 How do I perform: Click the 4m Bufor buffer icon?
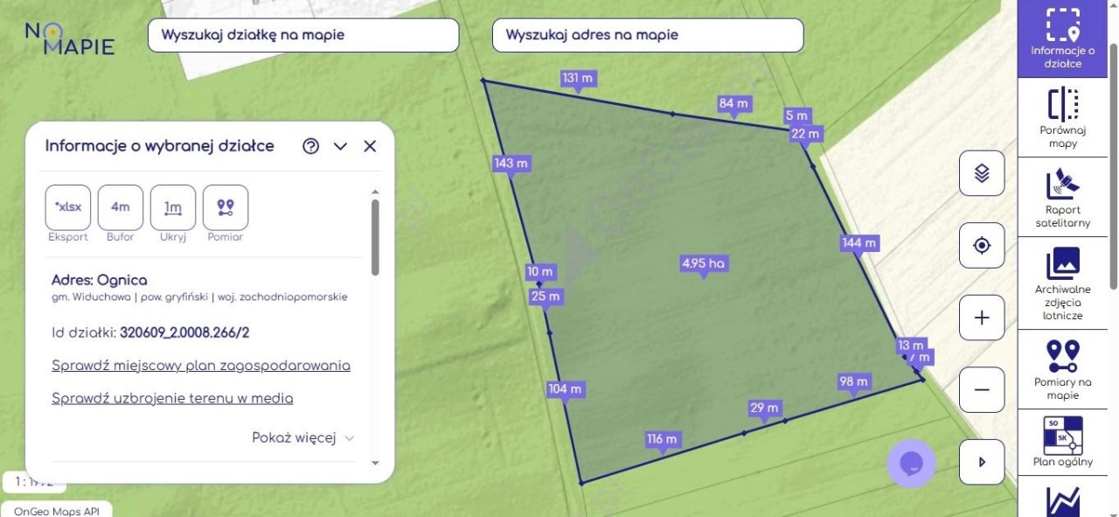pos(121,207)
